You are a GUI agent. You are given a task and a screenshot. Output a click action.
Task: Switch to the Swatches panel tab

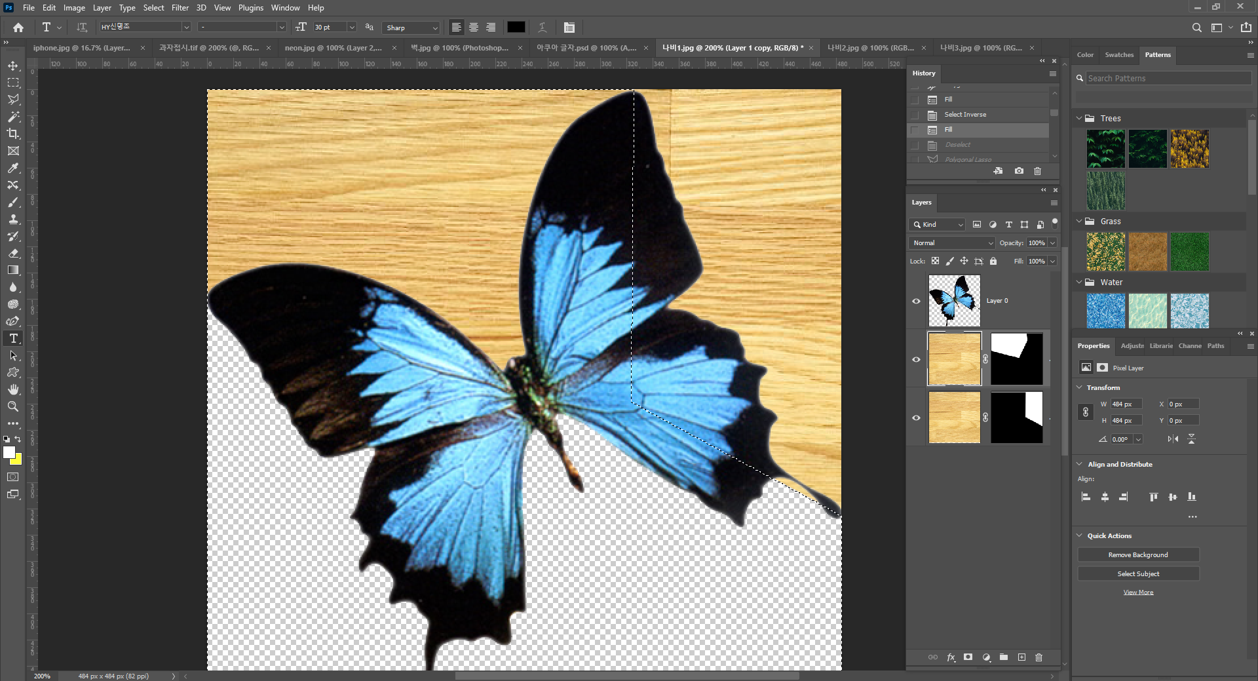(1119, 55)
